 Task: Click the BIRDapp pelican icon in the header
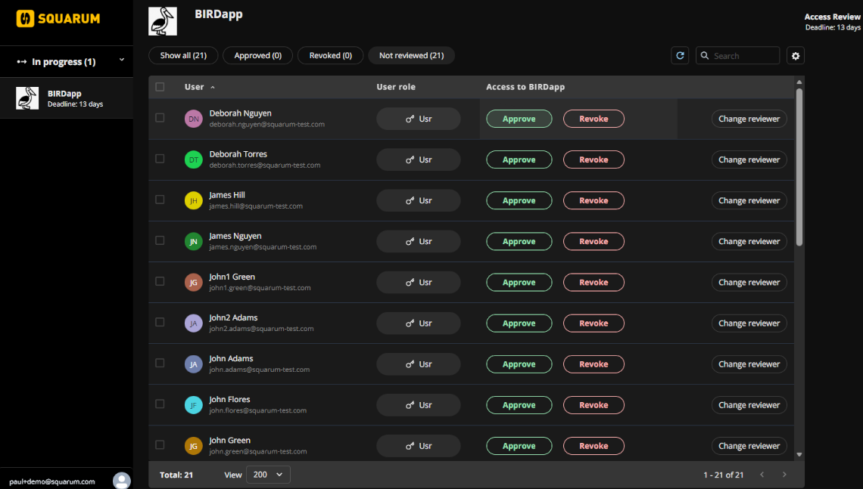[x=163, y=21]
